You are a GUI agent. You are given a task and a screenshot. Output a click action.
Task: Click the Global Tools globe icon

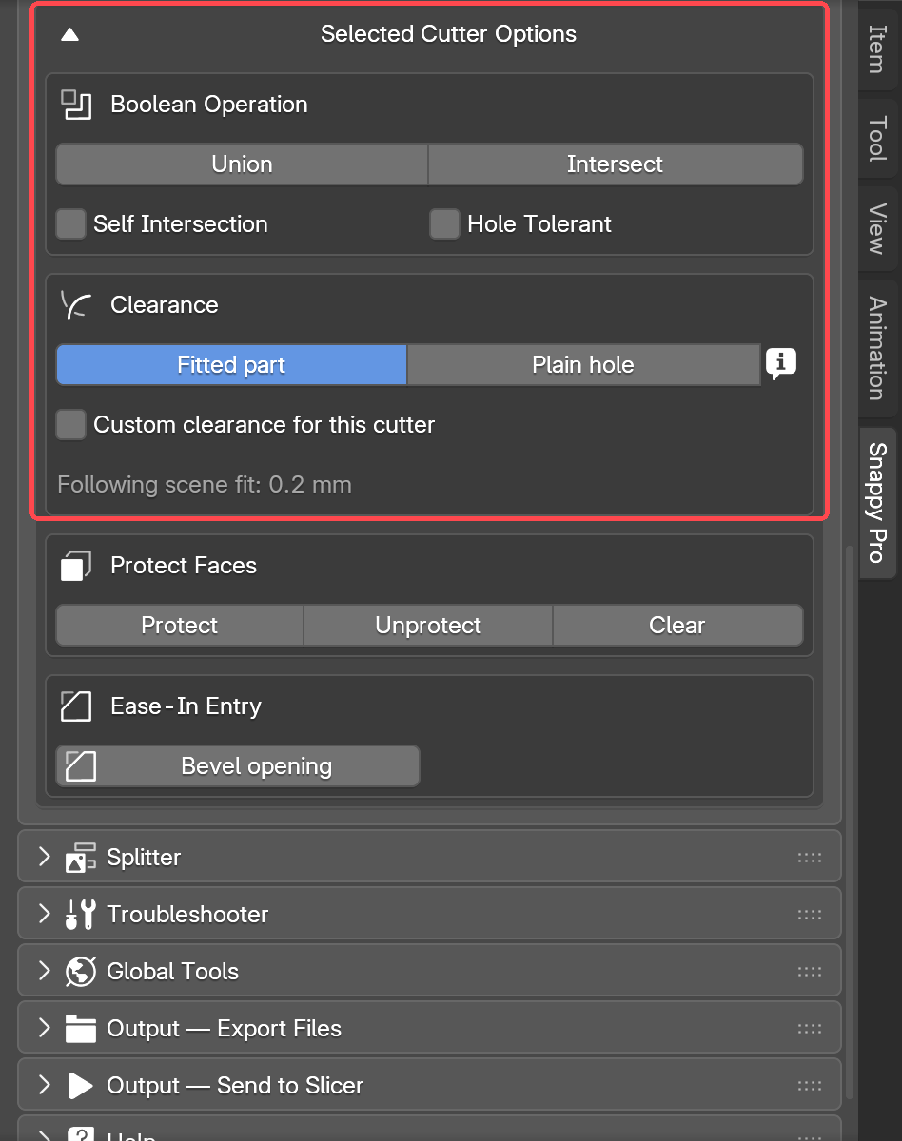(x=81, y=972)
